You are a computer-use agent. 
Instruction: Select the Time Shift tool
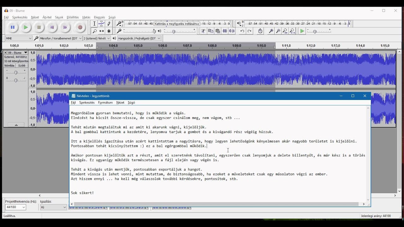102,31
